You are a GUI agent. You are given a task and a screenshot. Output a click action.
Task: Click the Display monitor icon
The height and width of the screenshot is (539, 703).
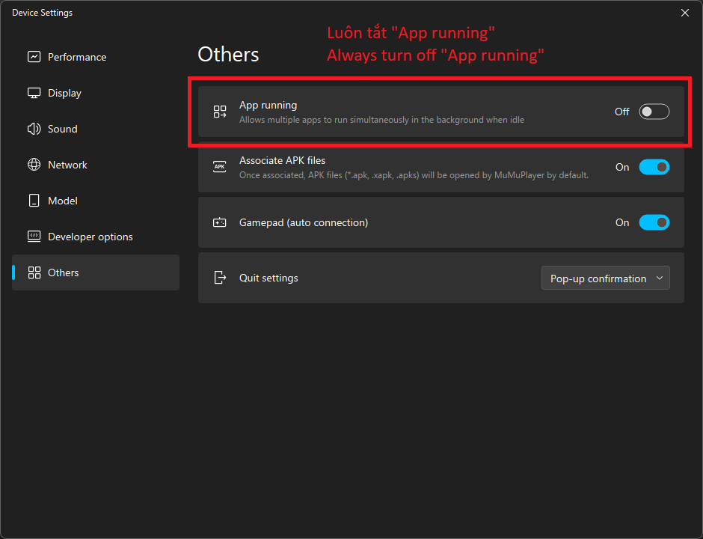34,93
